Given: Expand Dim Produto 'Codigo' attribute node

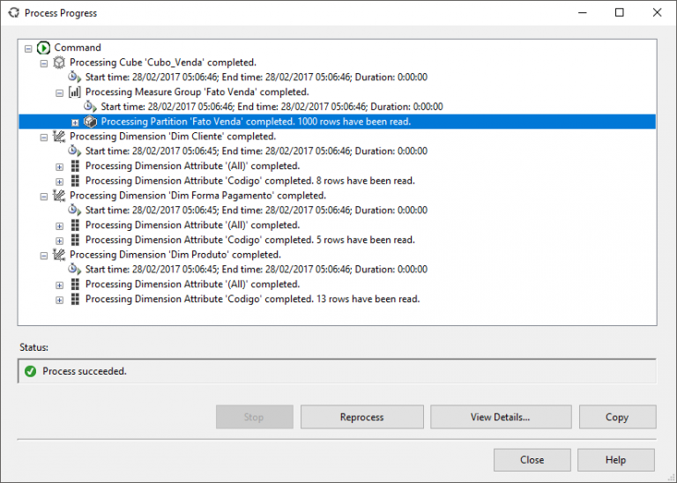Looking at the screenshot, I should (x=60, y=300).
